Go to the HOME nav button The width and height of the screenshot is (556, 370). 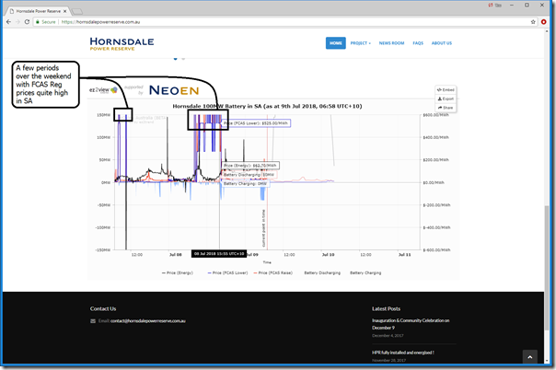coord(335,43)
